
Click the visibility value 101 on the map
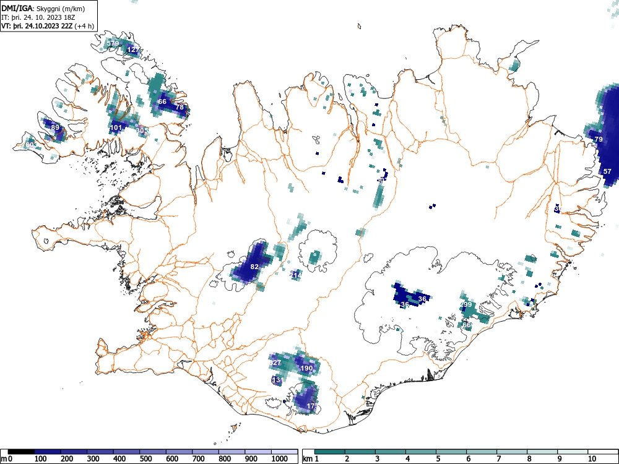click(116, 127)
